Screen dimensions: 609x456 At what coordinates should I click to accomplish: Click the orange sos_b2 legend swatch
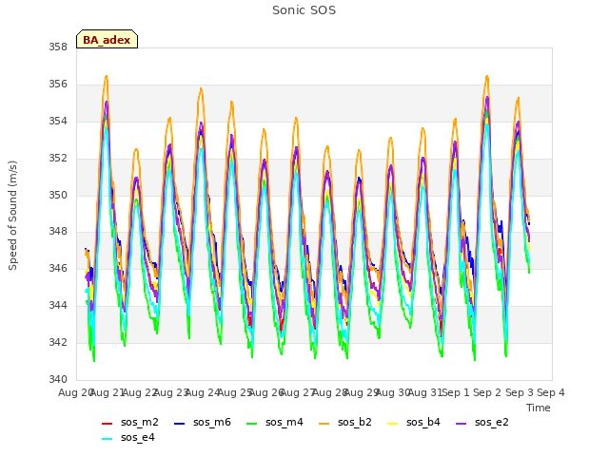point(324,424)
